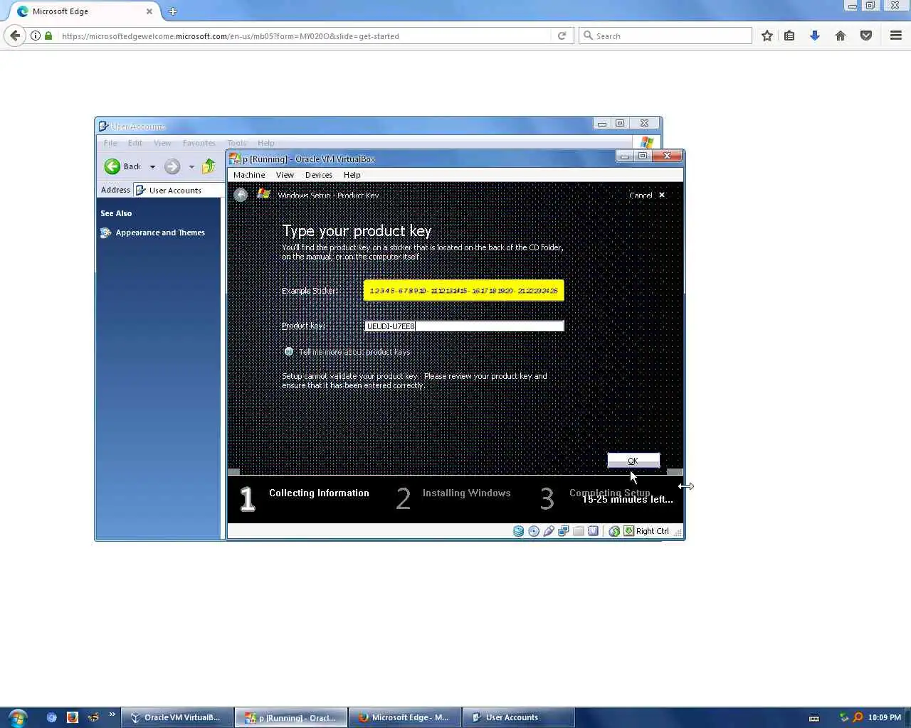This screenshot has width=911, height=728.
Task: Click the X icon next to Cancel in setup
Action: [662, 195]
